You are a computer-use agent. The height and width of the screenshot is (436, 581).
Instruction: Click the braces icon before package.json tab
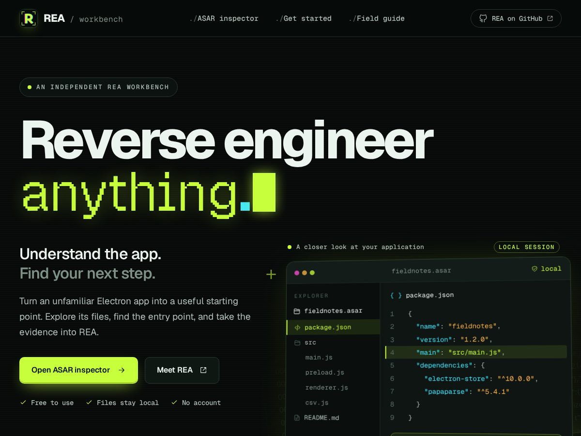(x=396, y=295)
